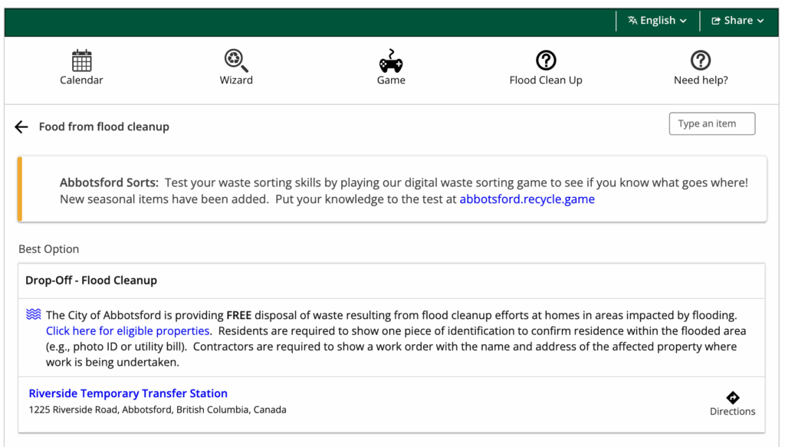Open Riverside Temporary Transfer Station link
This screenshot has height=447, width=785.
click(128, 393)
